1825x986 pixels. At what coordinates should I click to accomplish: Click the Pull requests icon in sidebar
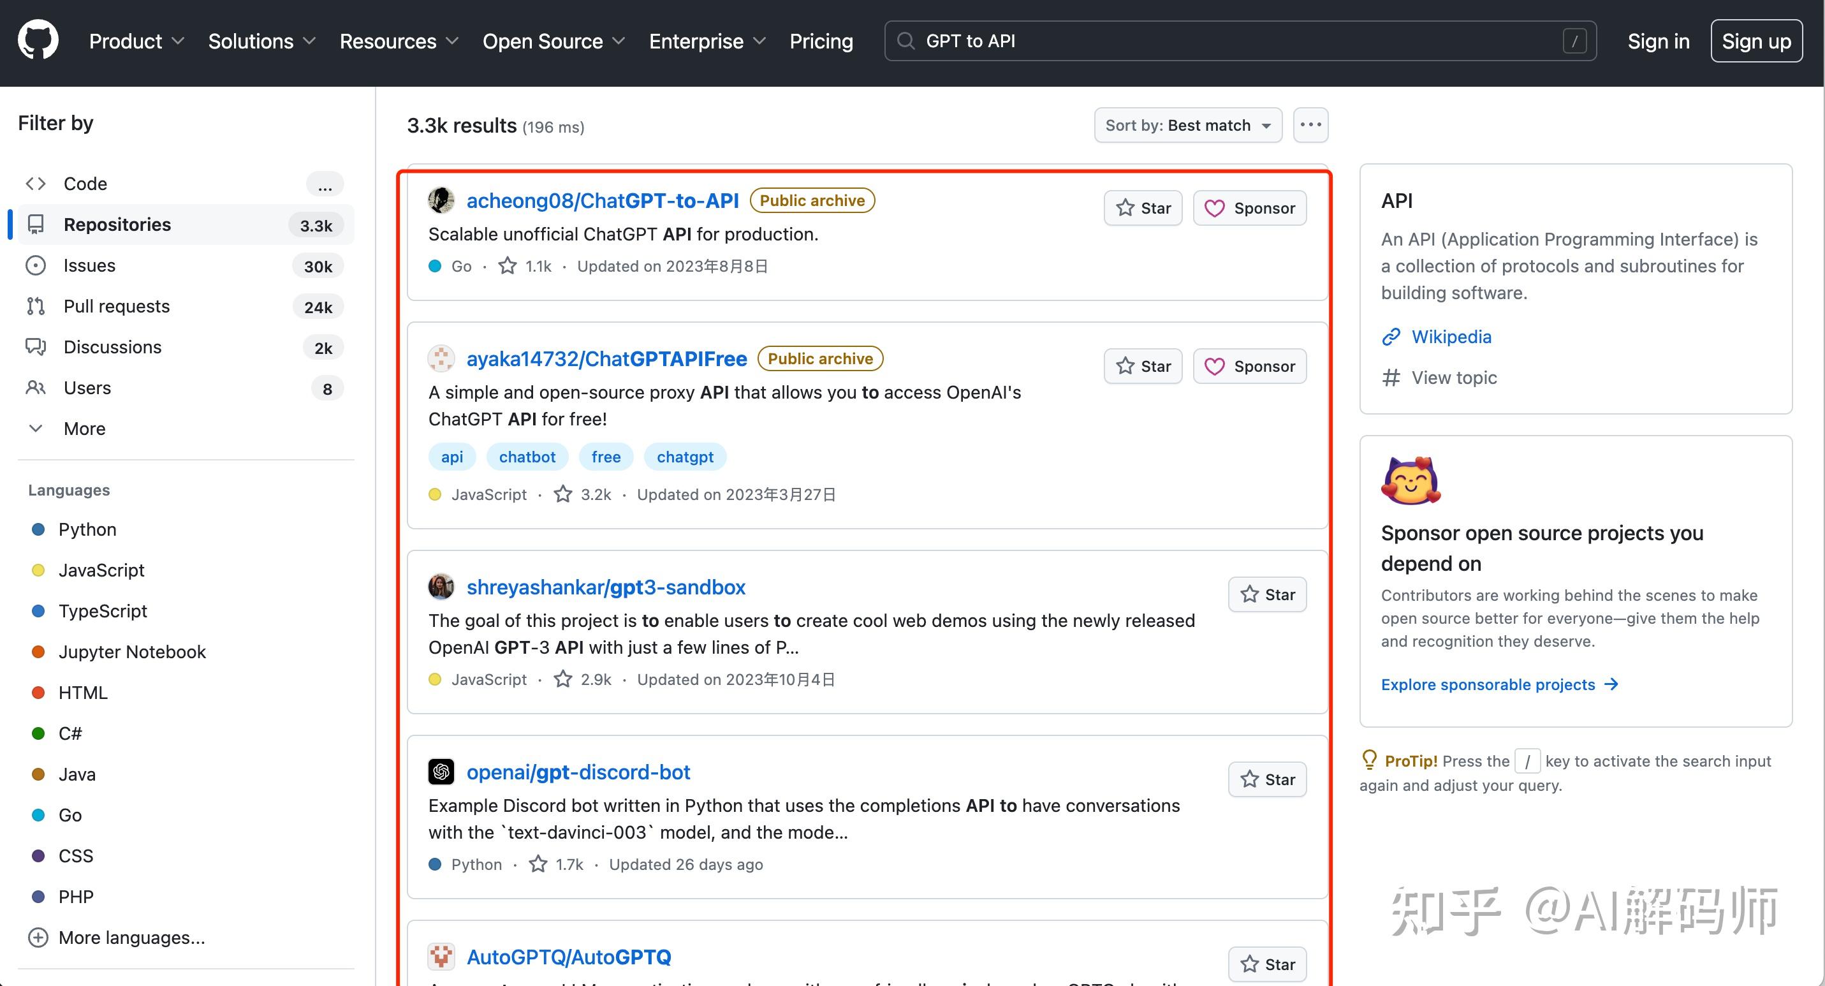36,306
